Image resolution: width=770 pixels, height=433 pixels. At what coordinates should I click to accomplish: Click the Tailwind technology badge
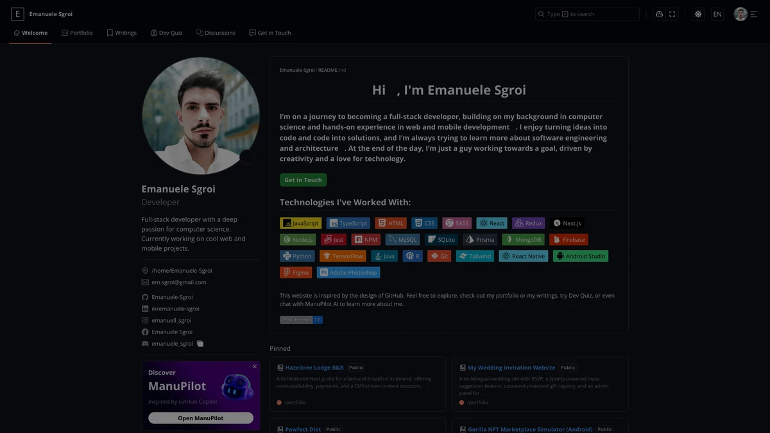475,256
